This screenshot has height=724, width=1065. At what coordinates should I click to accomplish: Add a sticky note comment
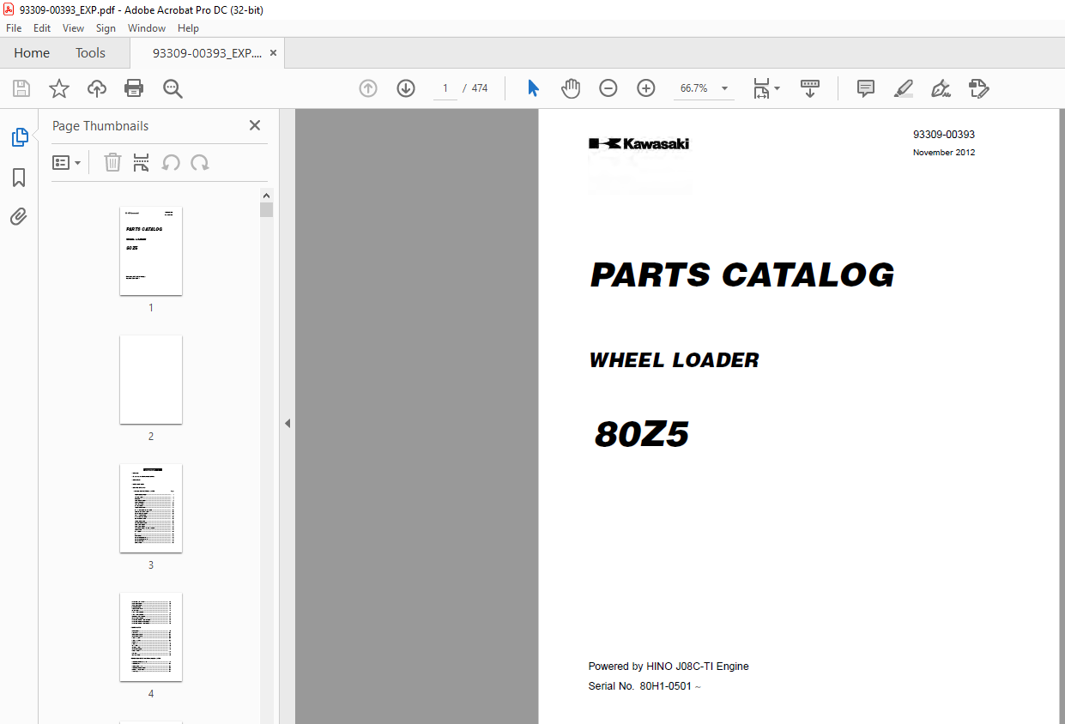click(x=866, y=88)
